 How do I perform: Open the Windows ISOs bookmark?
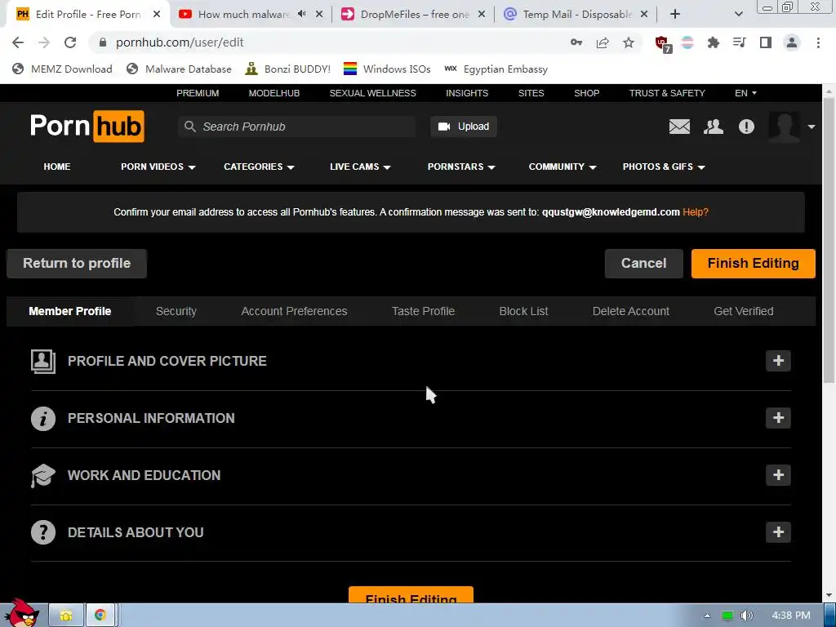click(386, 69)
